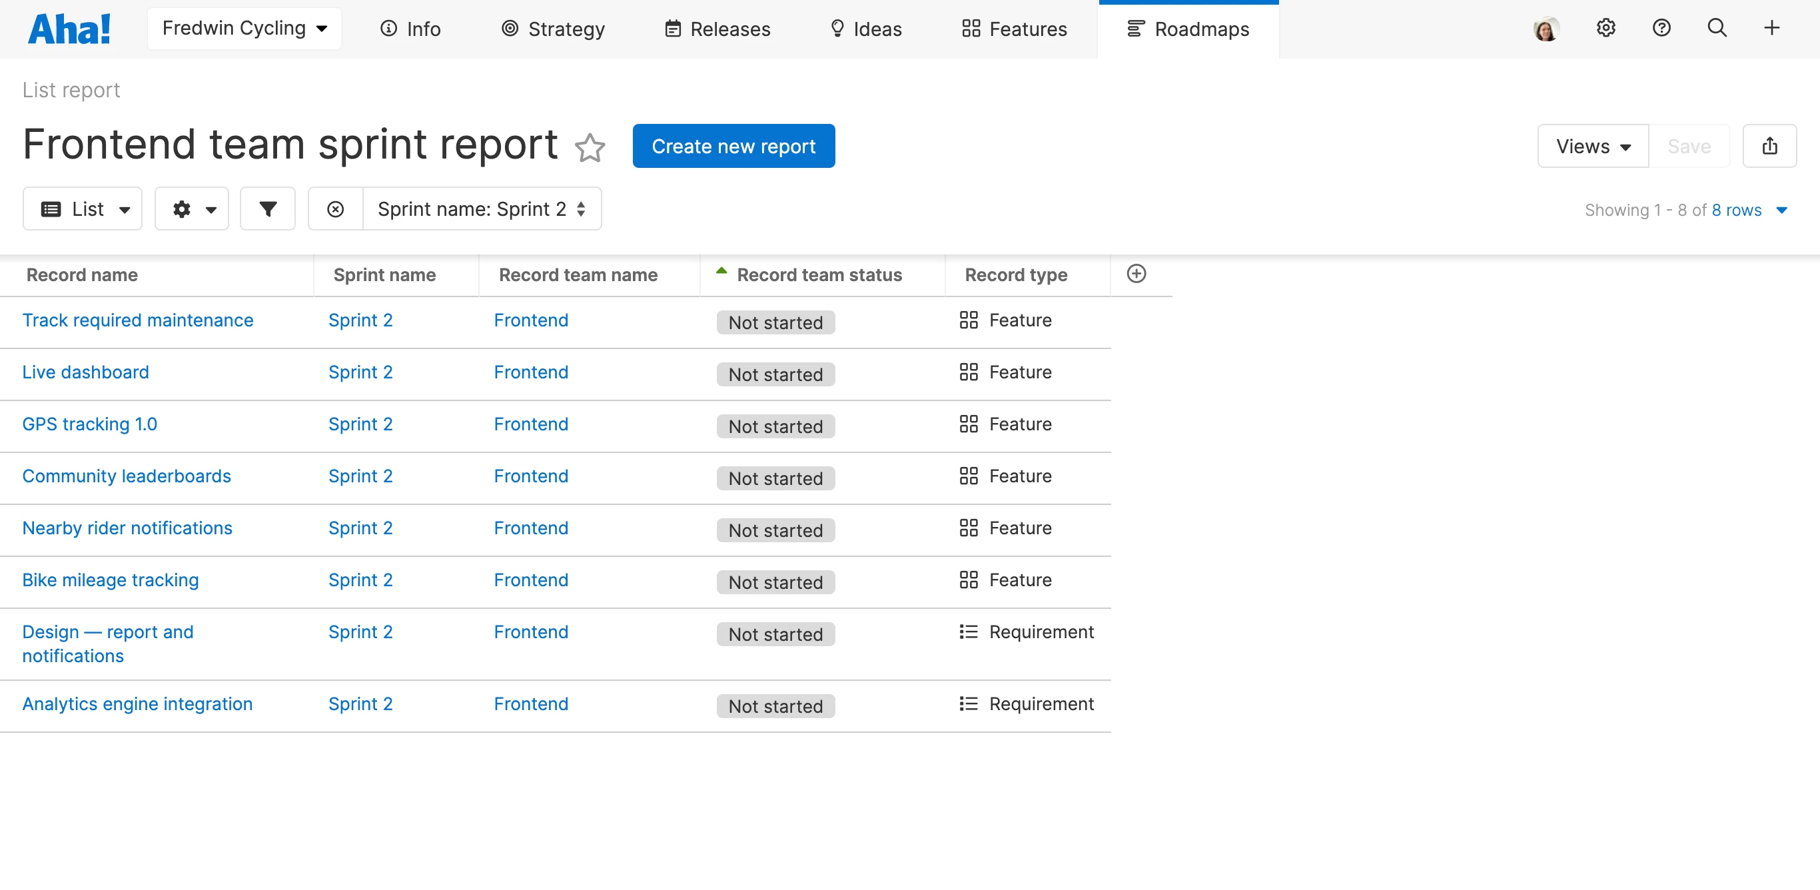Star the Frontend team sprint report as favorite
1820x890 pixels.
point(590,148)
